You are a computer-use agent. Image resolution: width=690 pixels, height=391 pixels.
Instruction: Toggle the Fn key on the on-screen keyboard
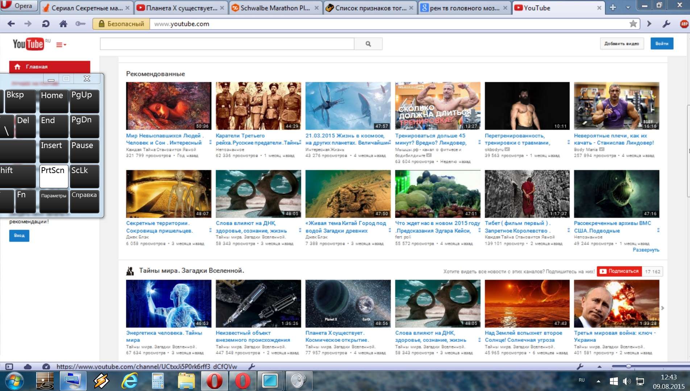[25, 200]
